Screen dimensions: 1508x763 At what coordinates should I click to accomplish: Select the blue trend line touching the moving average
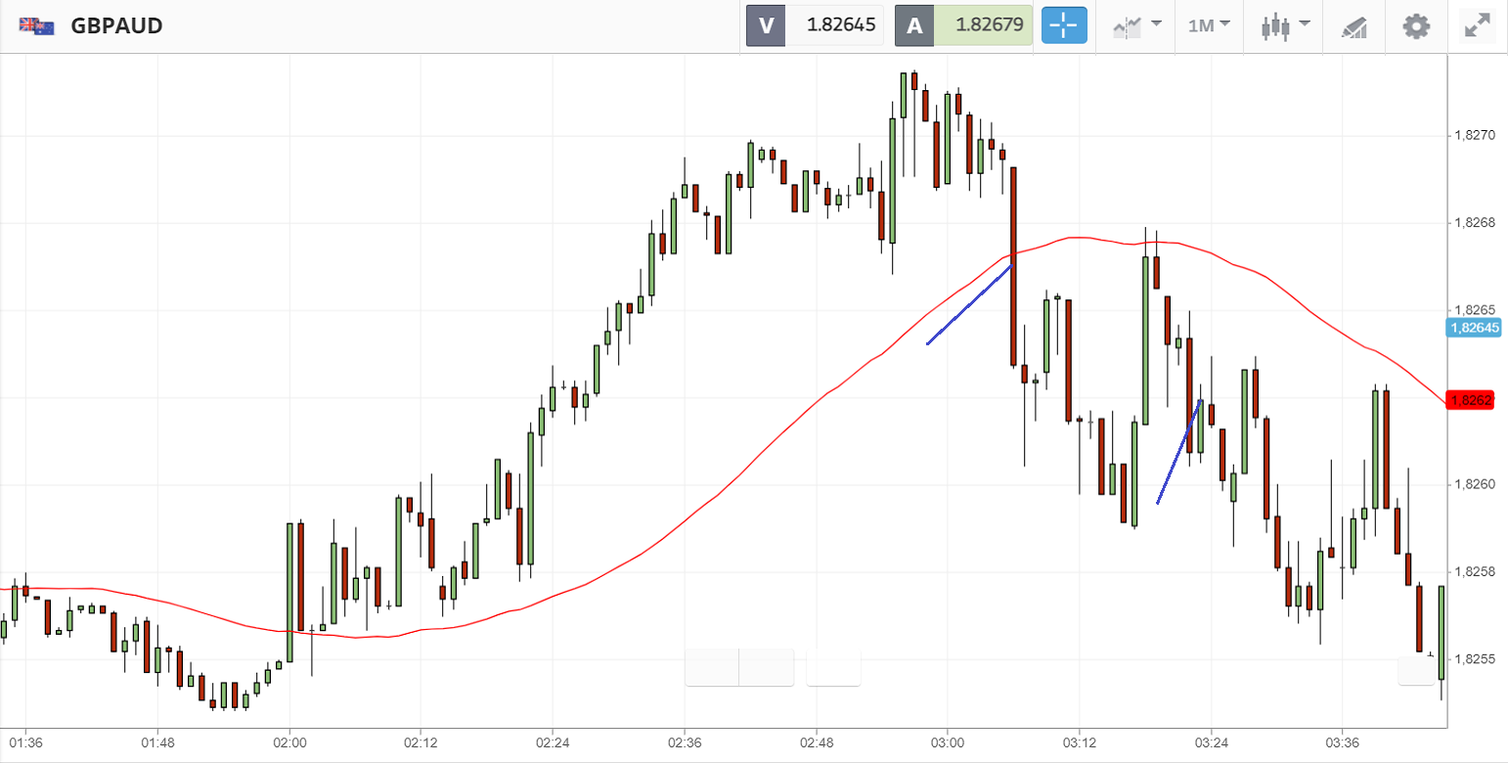pos(968,304)
